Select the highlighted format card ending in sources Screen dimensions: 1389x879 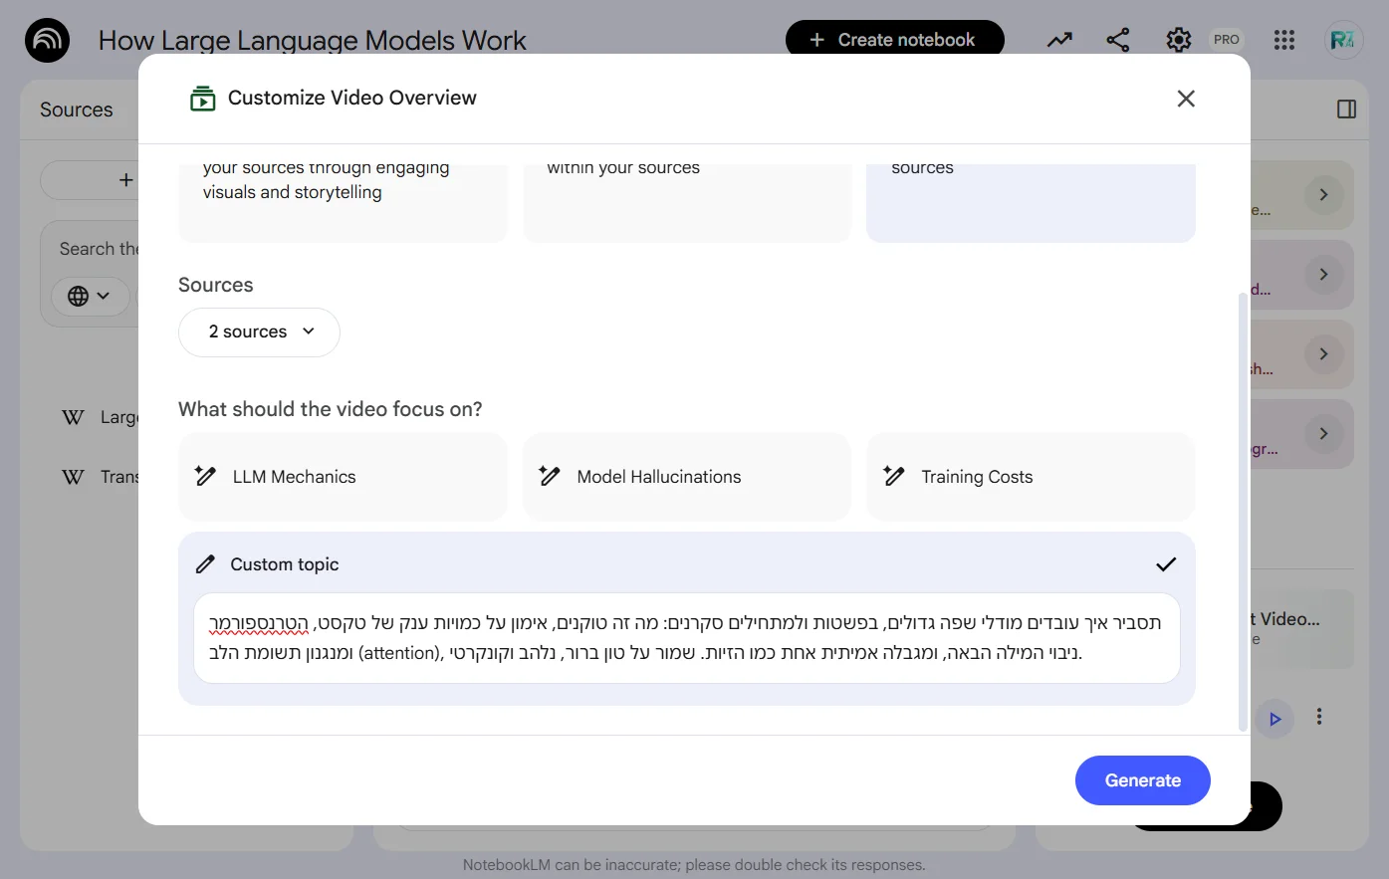point(1031,202)
